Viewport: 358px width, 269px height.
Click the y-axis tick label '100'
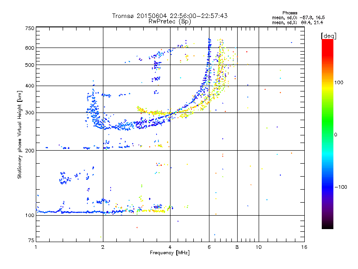[x=30, y=216]
